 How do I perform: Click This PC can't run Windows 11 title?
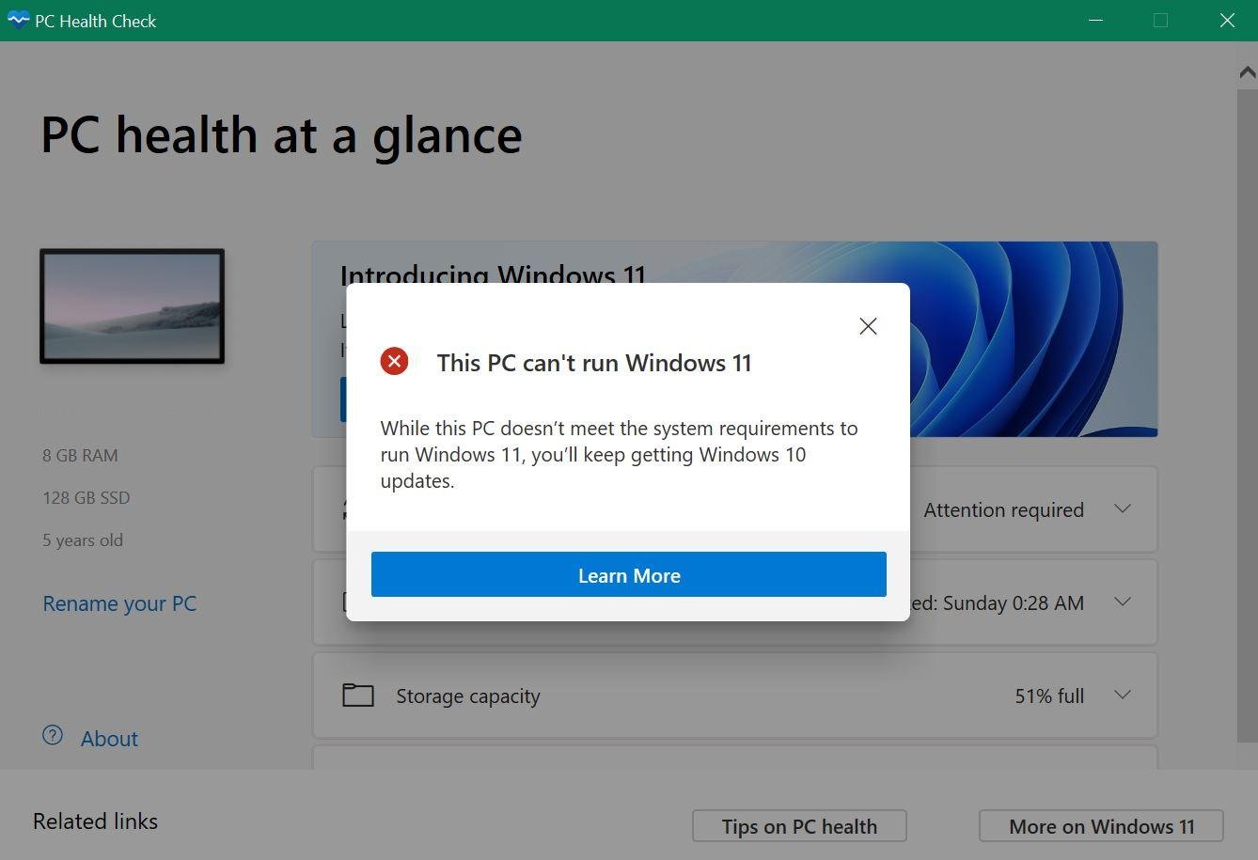pos(594,363)
